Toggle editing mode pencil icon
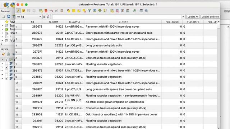This screenshot has height=129, width=230. (18, 11)
